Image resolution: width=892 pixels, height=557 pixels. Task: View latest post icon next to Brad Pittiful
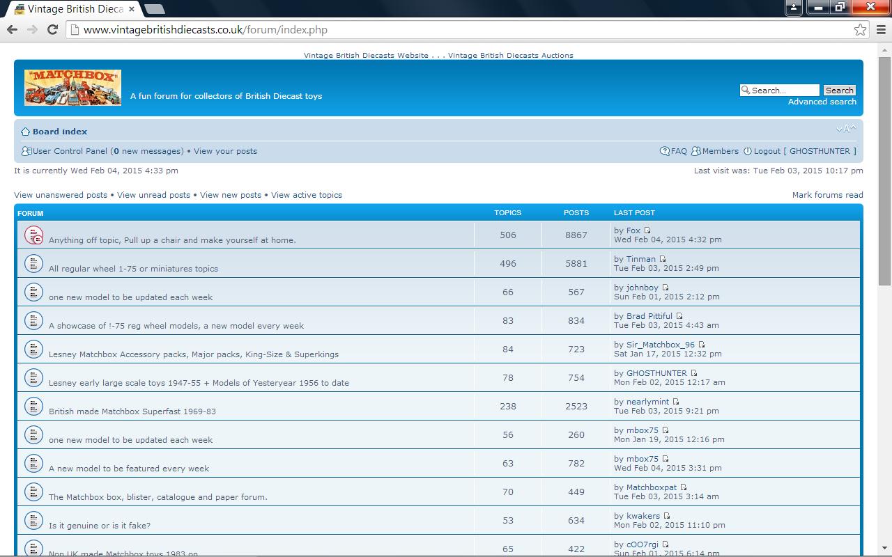point(679,316)
